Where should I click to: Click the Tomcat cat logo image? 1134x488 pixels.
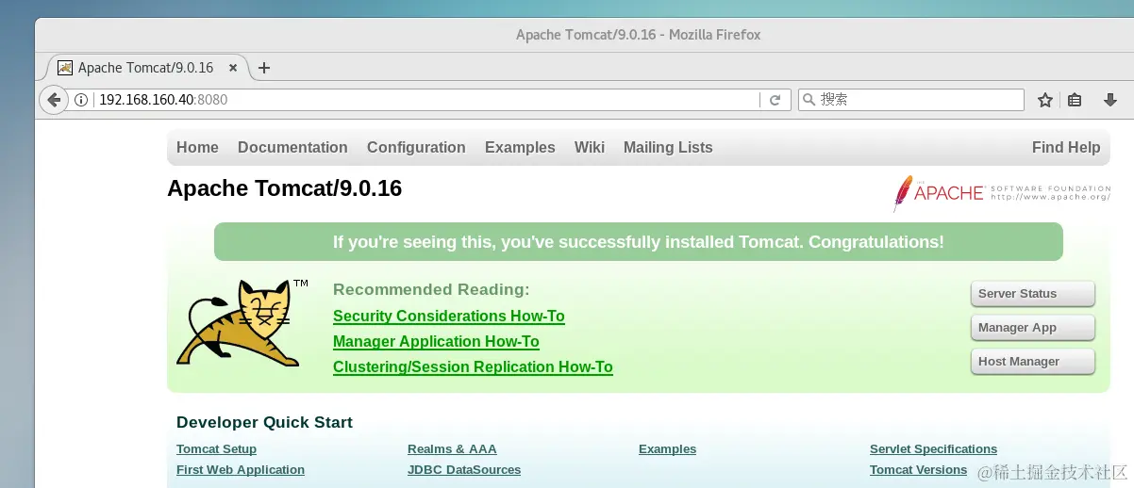242,322
